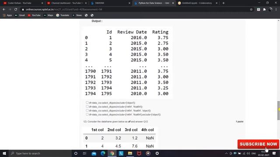Image resolution: width=280 pixels, height=157 pixels.
Task: Open the Apps bookmark shortcut
Action: (7, 15)
